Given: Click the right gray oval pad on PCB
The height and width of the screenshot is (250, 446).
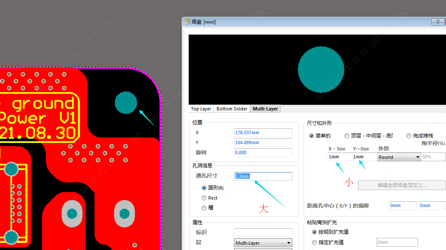Looking at the screenshot, I should point(124,214).
